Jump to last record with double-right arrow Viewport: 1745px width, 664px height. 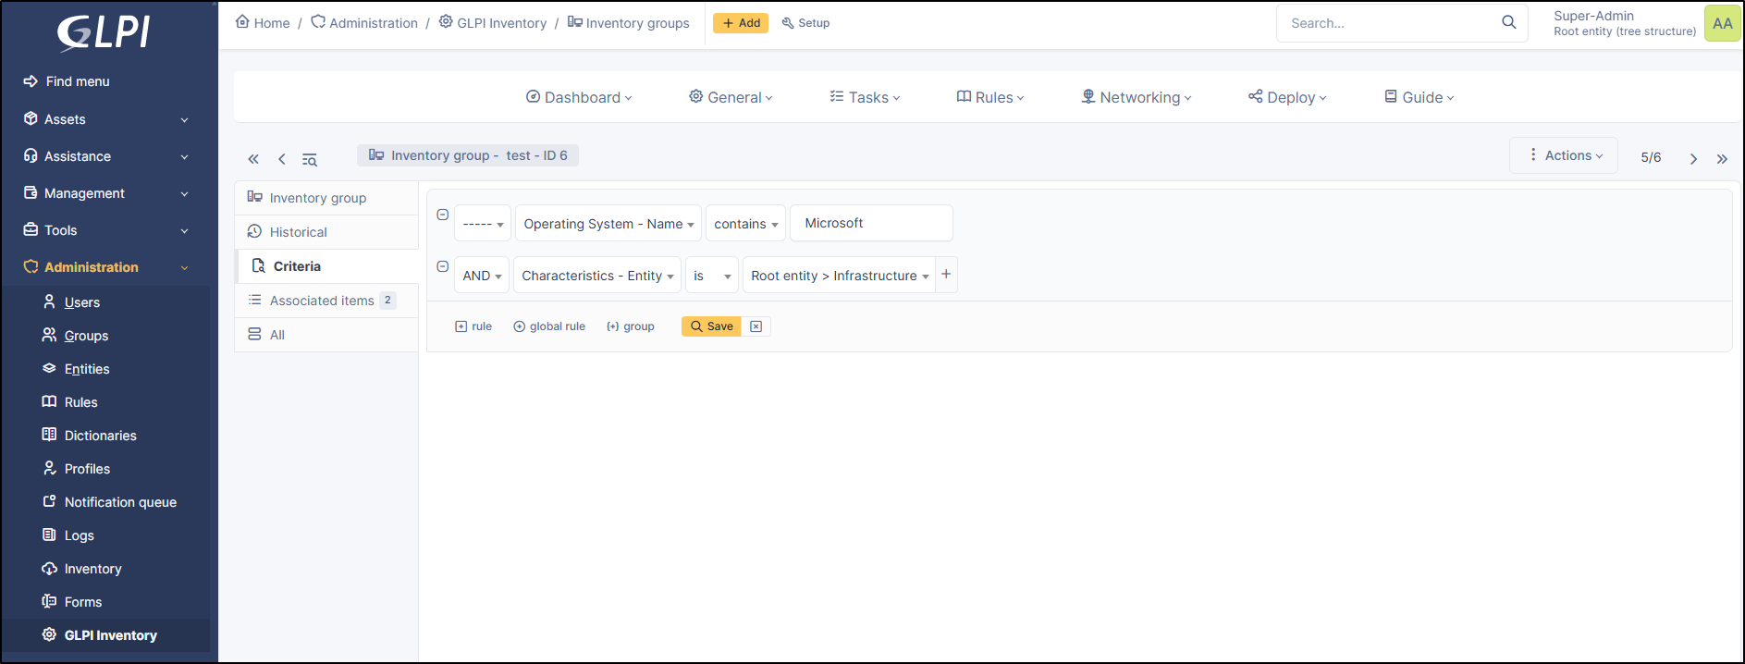pos(1722,159)
